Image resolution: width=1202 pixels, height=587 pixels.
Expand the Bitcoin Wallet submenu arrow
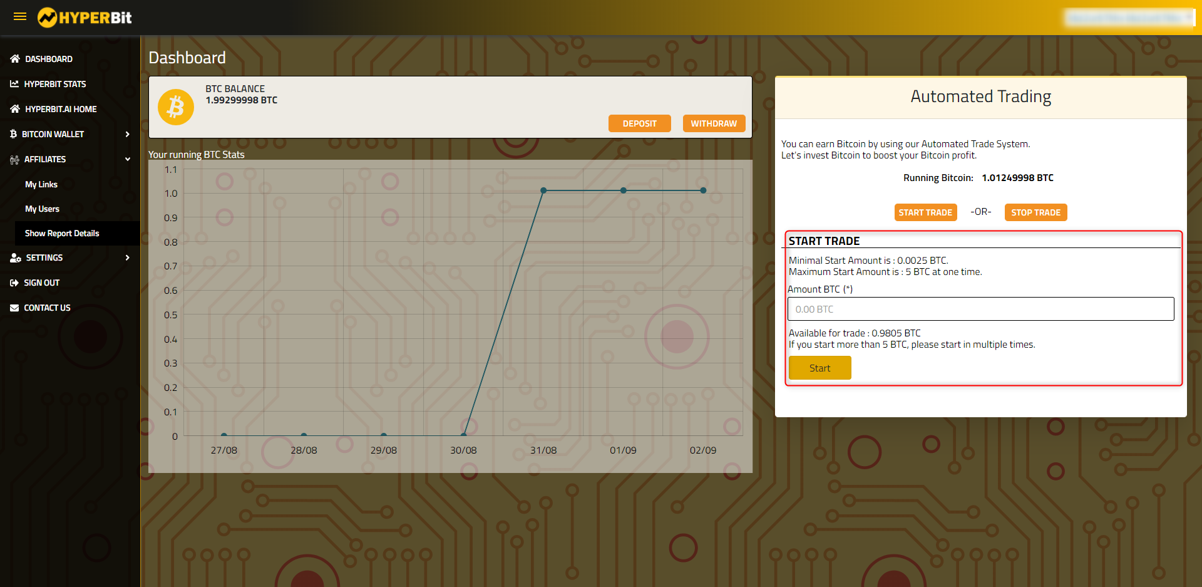[128, 134]
